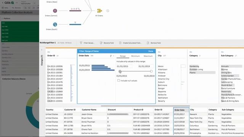Viewport: 244px width, 137px height.
Task: Open the All Orders union step
Action: [x=100, y=11]
